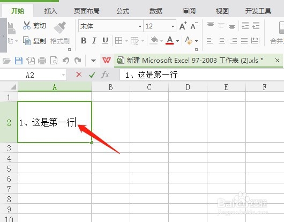Screen dimensions: 284x222
Task: Align text right
Action: [233, 41]
